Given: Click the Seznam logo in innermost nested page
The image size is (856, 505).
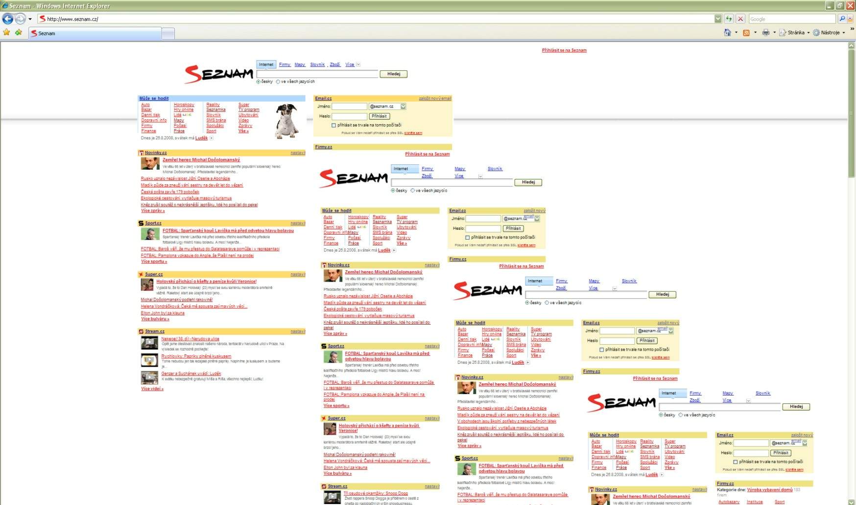Looking at the screenshot, I should [621, 403].
